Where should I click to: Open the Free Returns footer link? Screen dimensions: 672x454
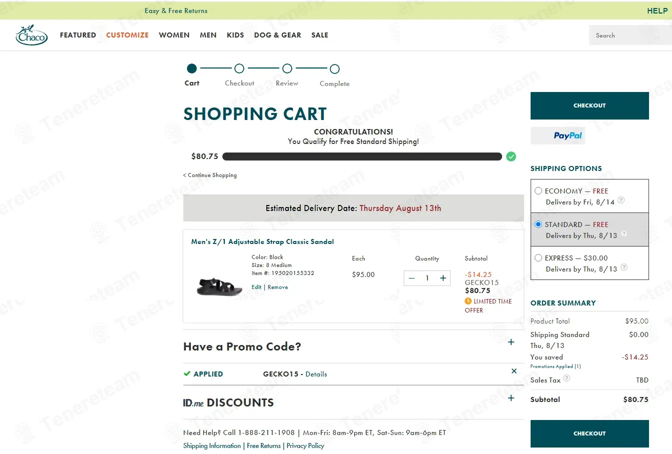click(x=264, y=445)
